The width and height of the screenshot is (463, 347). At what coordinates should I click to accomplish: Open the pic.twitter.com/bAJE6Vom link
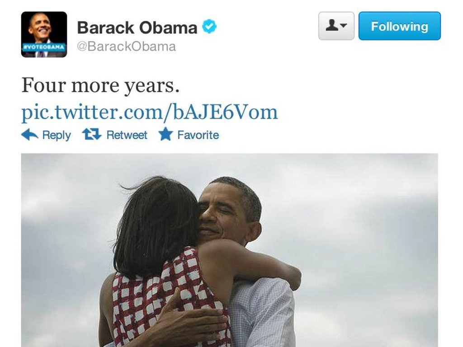[x=149, y=113]
